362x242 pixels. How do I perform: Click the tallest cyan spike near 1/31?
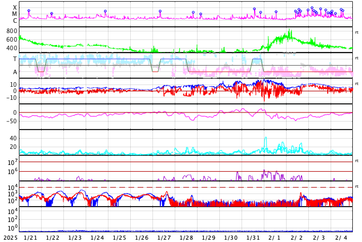[x=266, y=138]
